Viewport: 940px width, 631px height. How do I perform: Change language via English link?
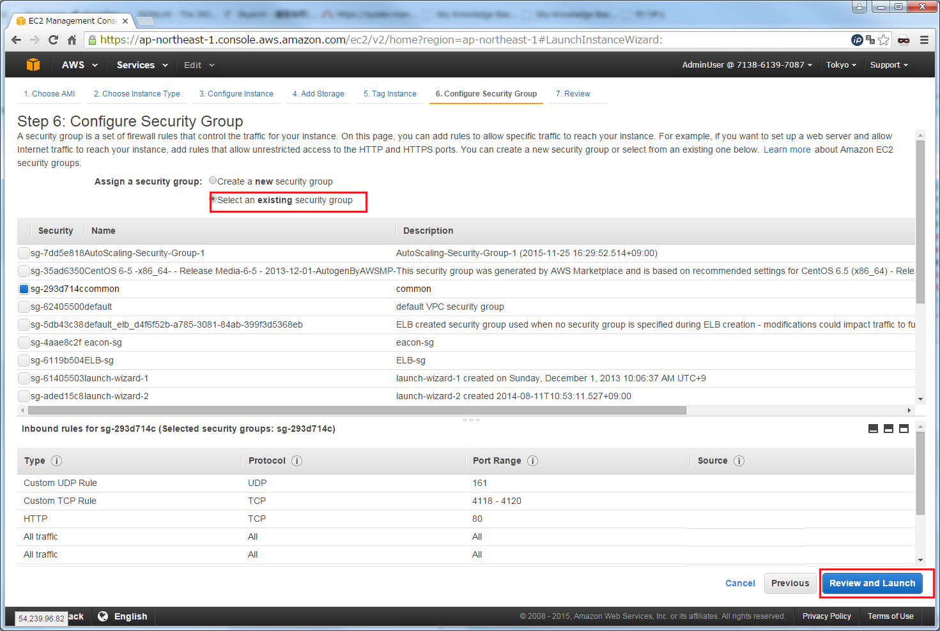tap(130, 616)
